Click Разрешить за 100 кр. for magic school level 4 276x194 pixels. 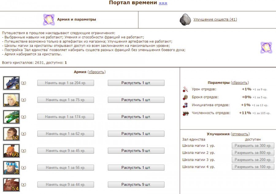point(253,166)
